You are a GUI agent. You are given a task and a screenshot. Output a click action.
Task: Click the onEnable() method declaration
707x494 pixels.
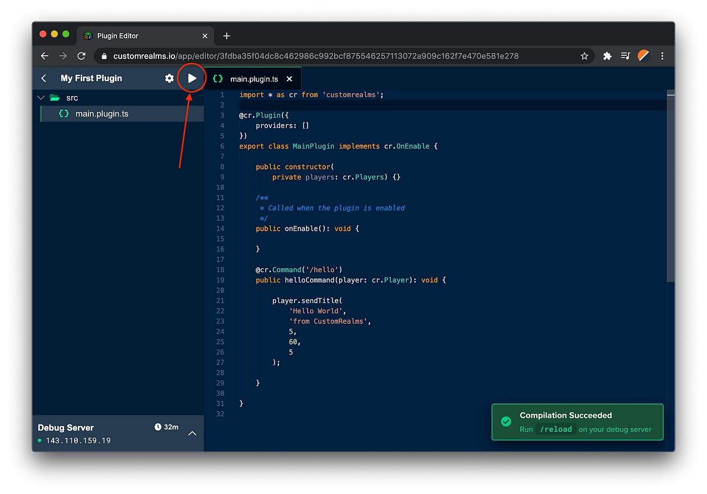(x=307, y=229)
